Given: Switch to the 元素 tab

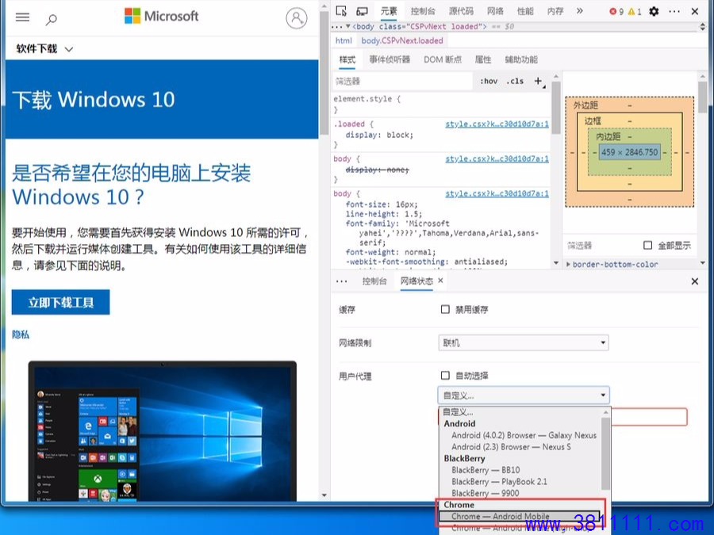Looking at the screenshot, I should 389,11.
